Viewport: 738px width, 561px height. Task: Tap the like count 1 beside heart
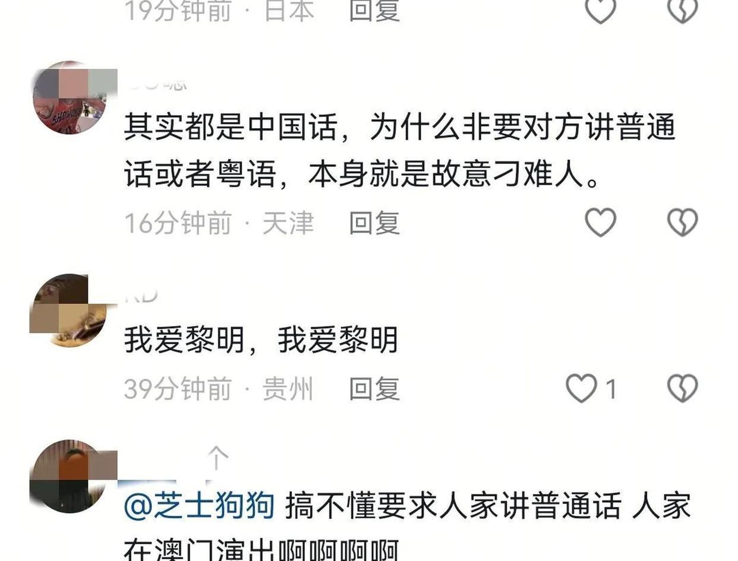coord(611,389)
